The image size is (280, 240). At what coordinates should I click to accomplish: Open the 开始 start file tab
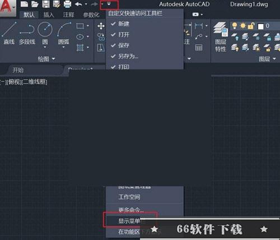(x=18, y=70)
